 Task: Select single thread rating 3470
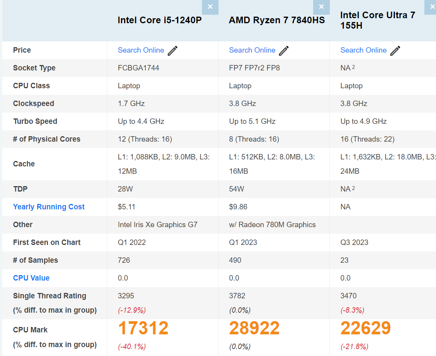349,296
